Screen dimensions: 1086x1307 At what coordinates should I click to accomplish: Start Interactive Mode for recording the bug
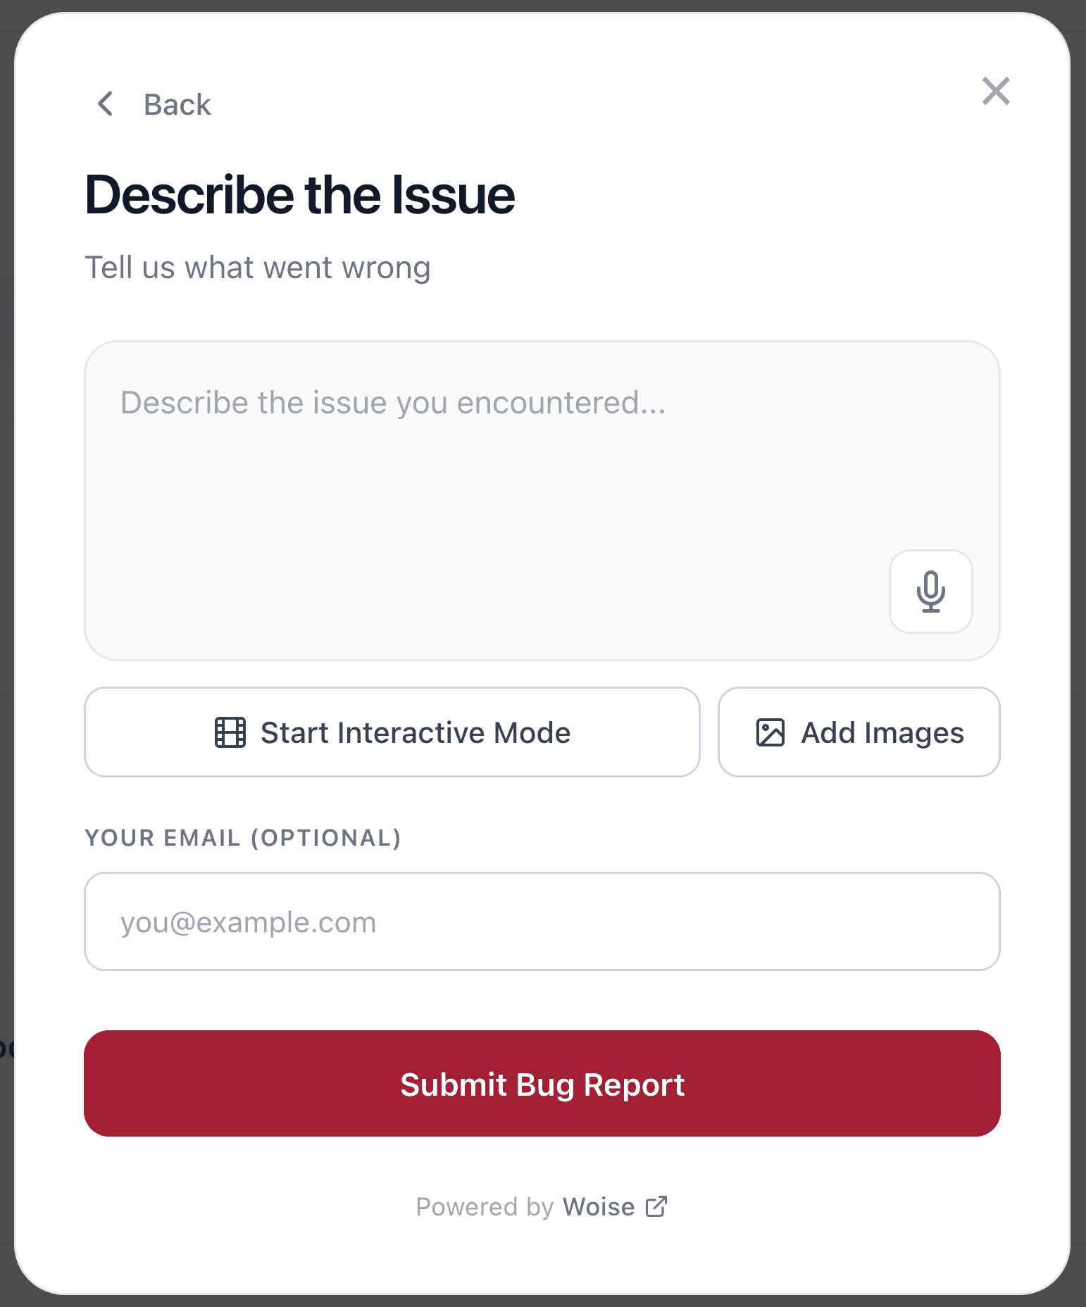(392, 732)
